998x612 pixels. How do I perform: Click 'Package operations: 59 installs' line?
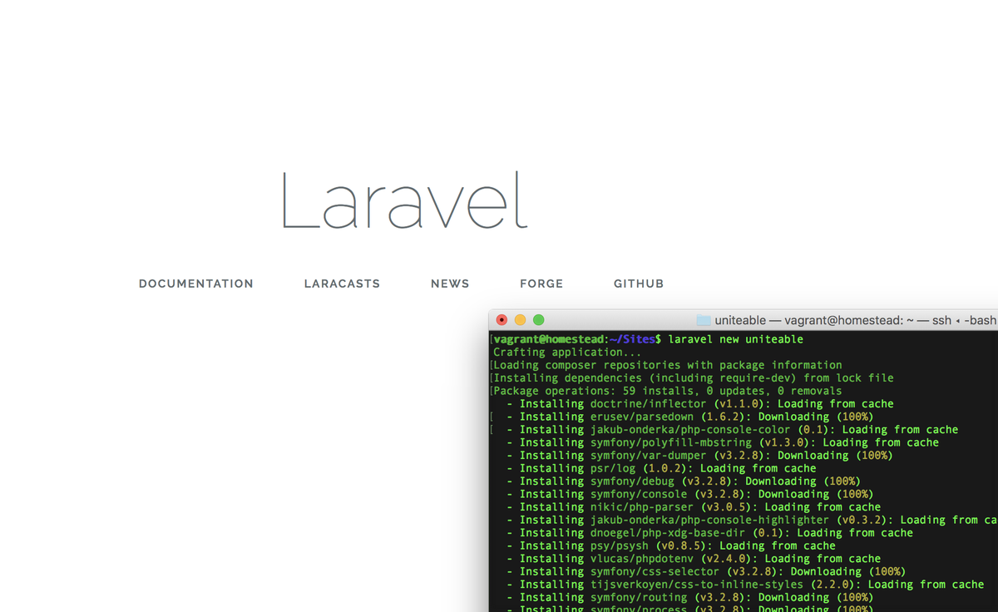668,391
